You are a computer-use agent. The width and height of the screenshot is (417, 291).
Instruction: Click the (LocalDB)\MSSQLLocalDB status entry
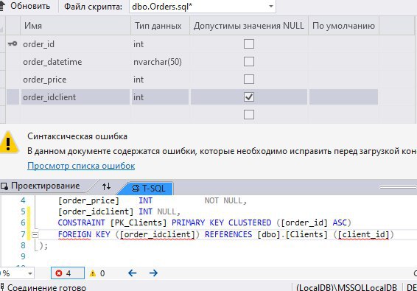tap(346, 287)
